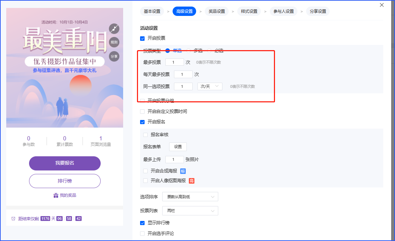Viewport: 395px width, 241px height.
Task: Enable the 开启自定义投票时间 checkbox
Action: pyautogui.click(x=142, y=112)
